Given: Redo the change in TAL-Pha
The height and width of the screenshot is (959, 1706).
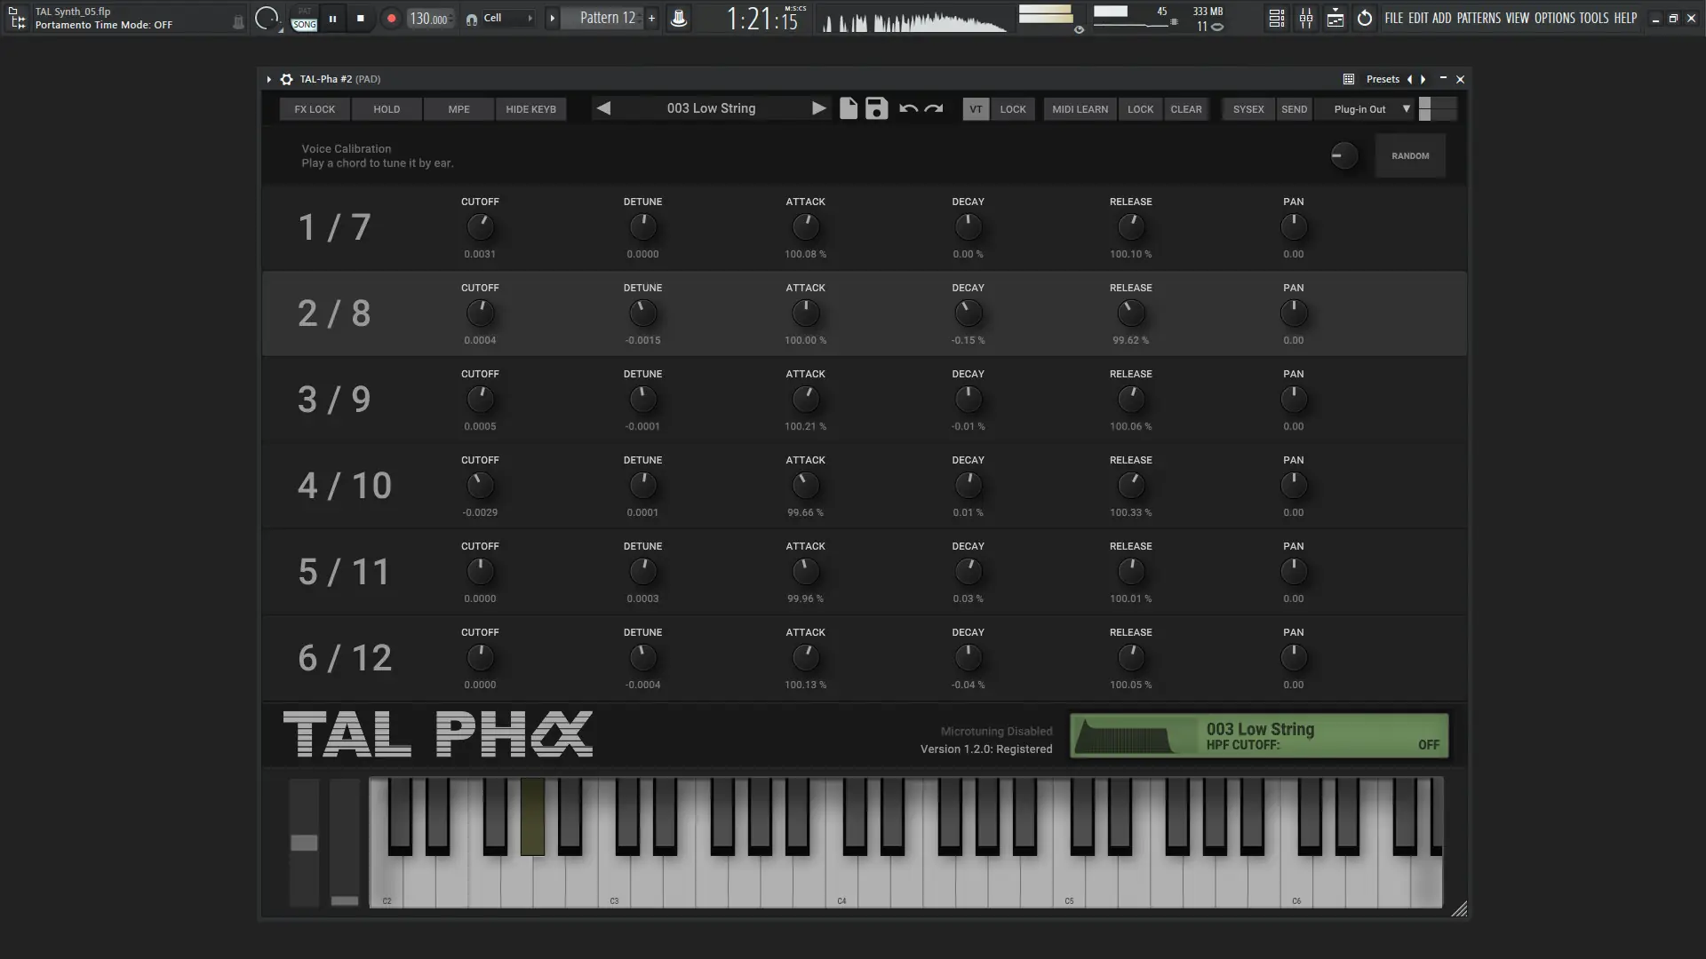Looking at the screenshot, I should point(934,108).
